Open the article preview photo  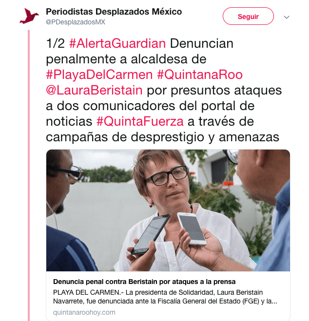[x=168, y=210]
